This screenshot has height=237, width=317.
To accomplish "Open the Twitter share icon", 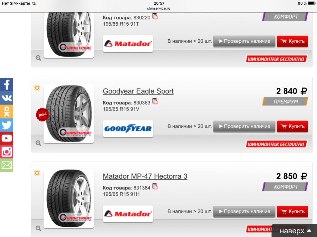I will pyautogui.click(x=7, y=125).
